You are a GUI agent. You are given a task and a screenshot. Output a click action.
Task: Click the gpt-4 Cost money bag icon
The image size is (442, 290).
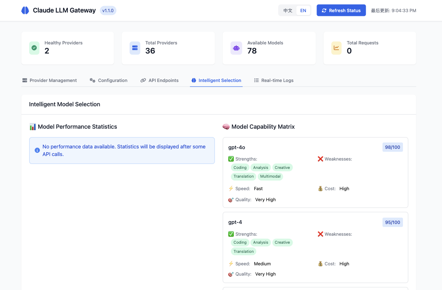[320, 264]
